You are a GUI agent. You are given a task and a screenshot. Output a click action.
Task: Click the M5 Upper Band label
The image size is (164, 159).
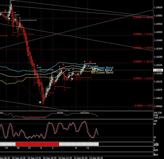pos(102,68)
